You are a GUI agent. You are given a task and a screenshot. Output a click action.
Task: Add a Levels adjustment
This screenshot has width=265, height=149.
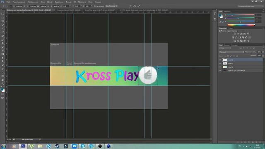238,34
